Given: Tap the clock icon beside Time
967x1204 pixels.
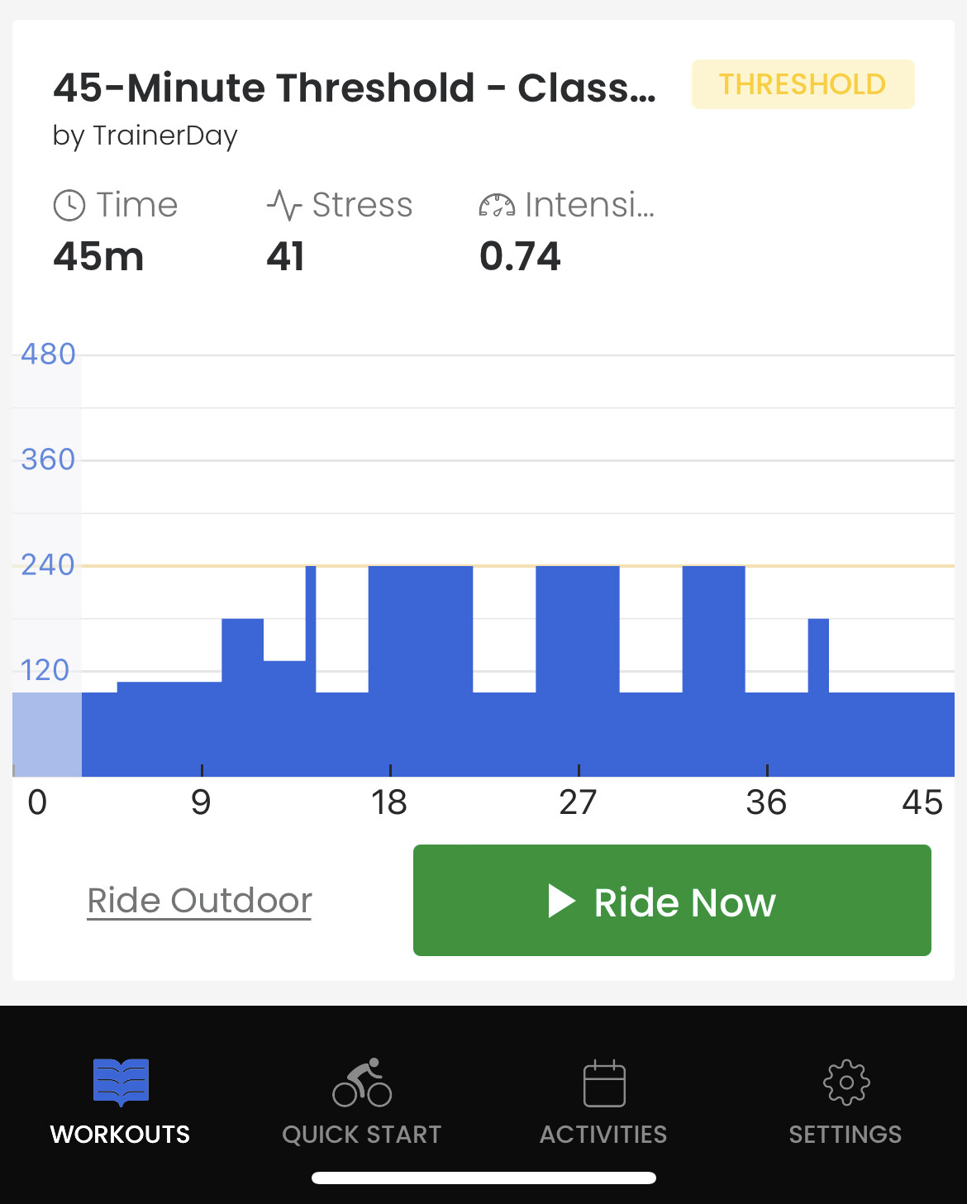Looking at the screenshot, I should [69, 205].
